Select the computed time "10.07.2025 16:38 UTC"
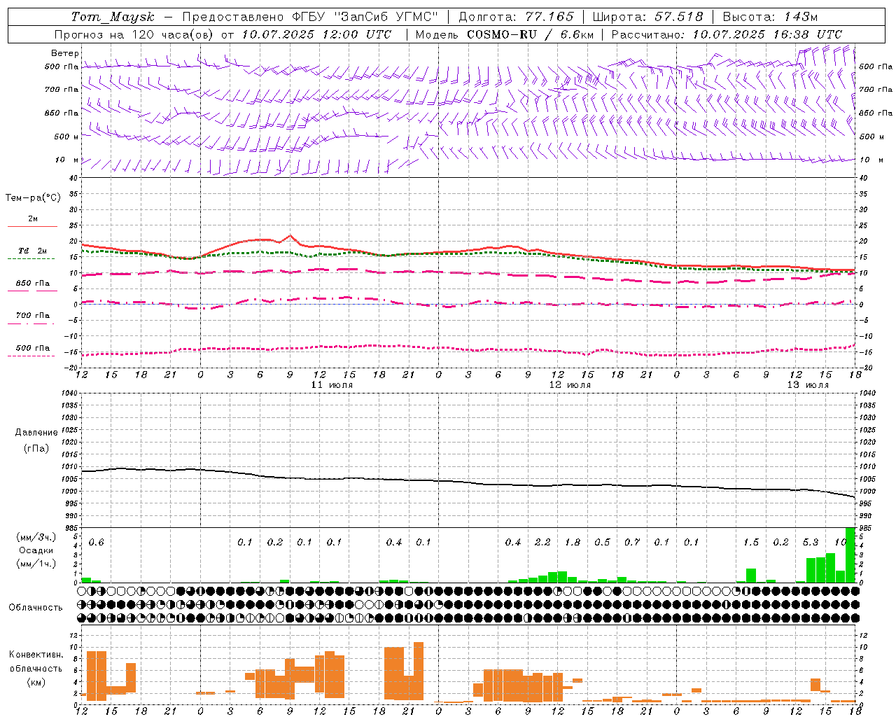896x717 pixels. [767, 34]
